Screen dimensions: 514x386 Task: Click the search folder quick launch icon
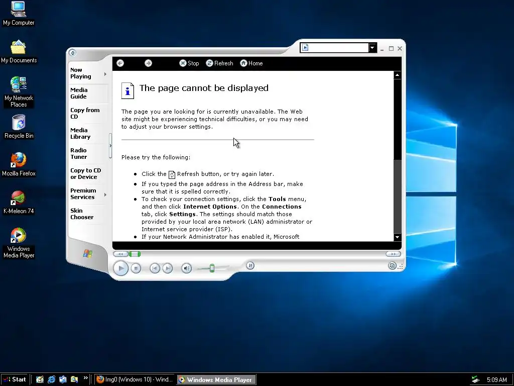coord(74,379)
